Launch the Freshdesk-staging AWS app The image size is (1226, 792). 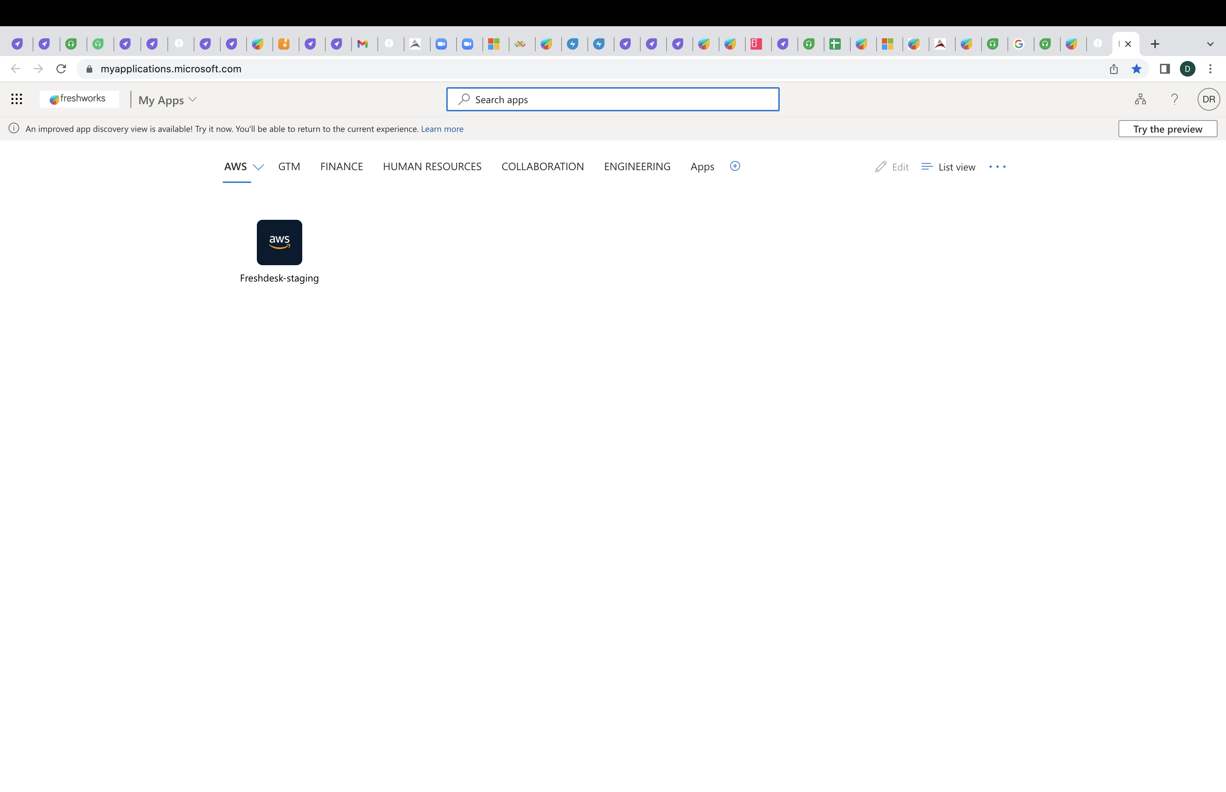point(279,243)
